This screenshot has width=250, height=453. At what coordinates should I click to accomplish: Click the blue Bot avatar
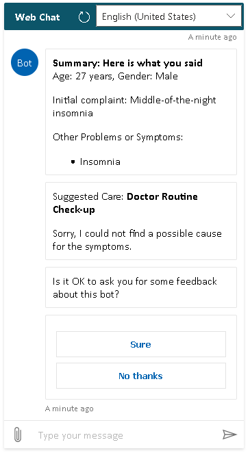click(25, 62)
